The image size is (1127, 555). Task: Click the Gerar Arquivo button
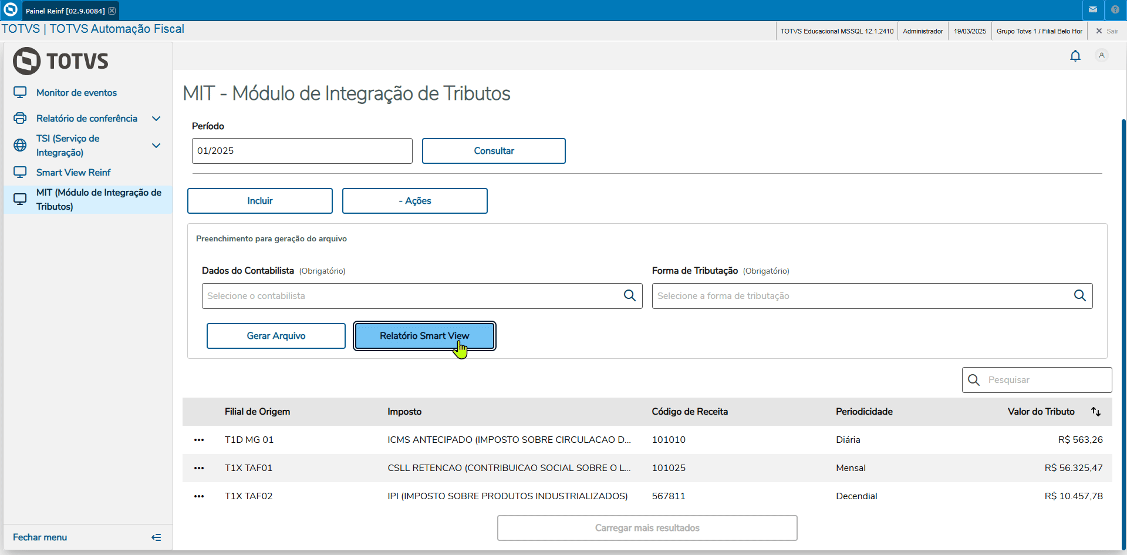[276, 336]
